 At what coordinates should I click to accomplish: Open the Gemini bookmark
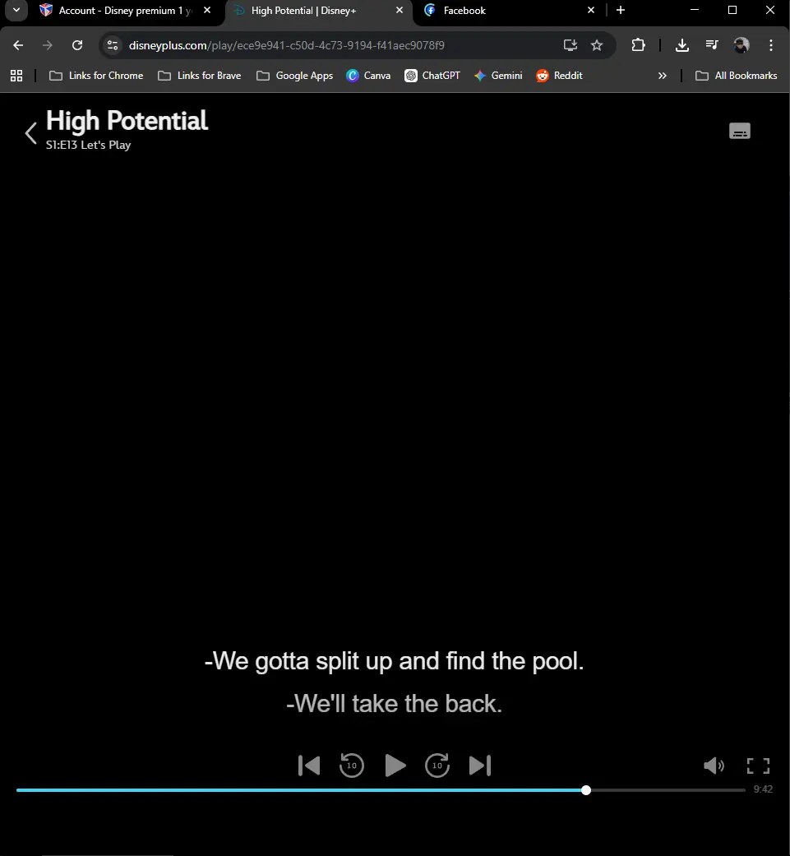coord(498,76)
